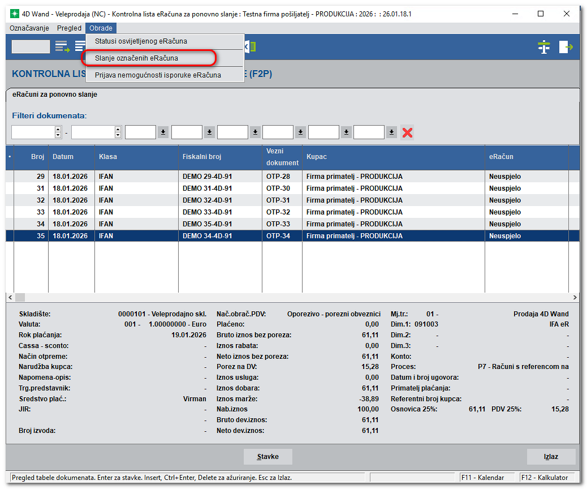This screenshot has width=587, height=489.
Task: Click the partially hidden Excel export icon
Action: [251, 46]
